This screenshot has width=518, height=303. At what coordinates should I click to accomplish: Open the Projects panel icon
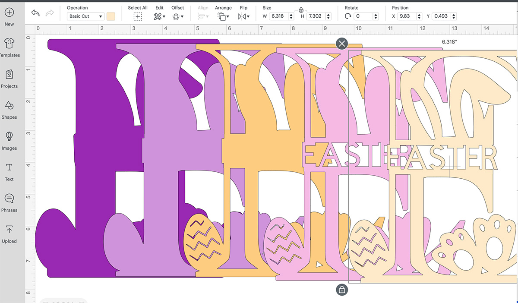(x=9, y=74)
